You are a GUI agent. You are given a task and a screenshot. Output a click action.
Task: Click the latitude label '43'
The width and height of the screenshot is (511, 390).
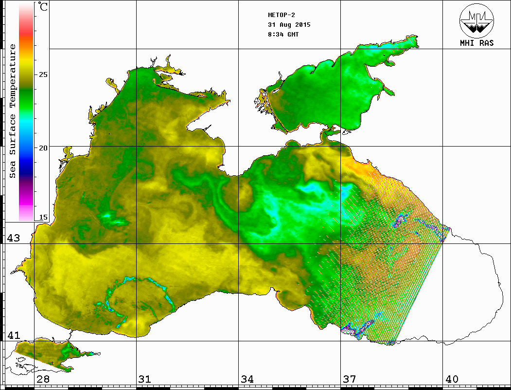13,238
